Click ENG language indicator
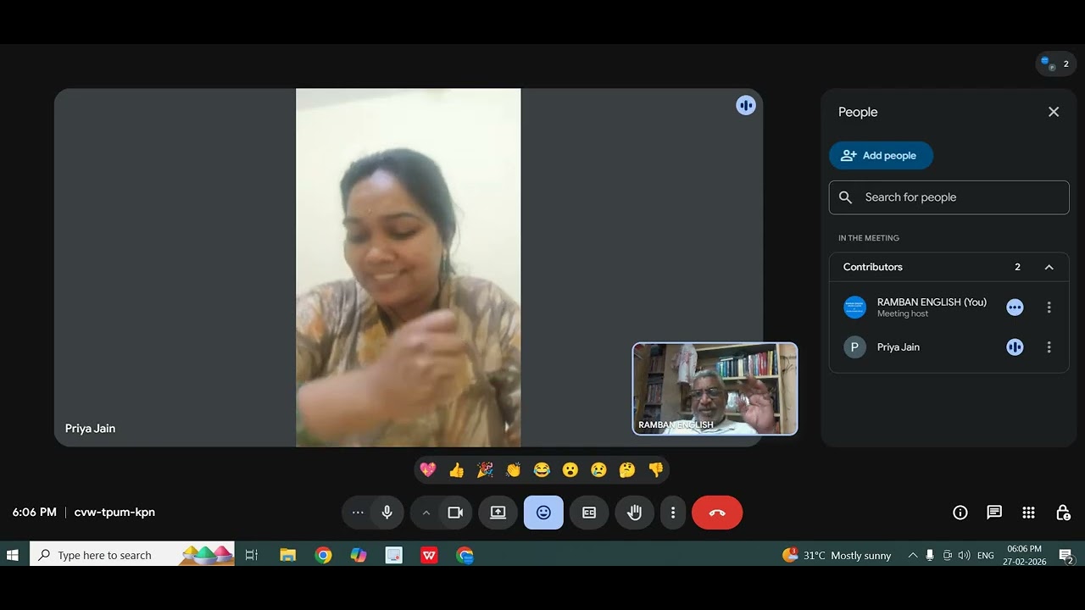The image size is (1085, 610). [986, 555]
